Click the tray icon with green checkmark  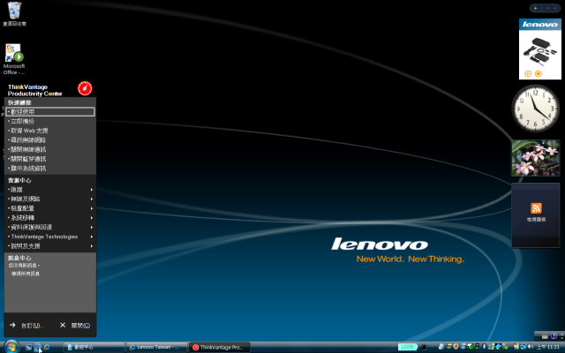pyautogui.click(x=506, y=347)
